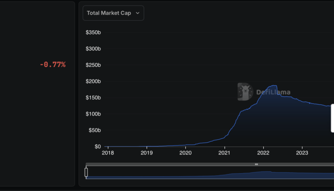Click the mini overview chart's peak area
Image resolution: width=334 pixels, height=191 pixels.
266,174
